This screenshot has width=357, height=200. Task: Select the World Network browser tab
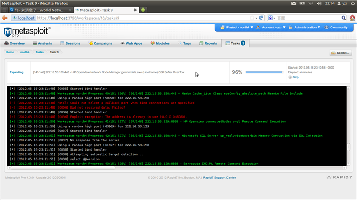[x=40, y=10]
